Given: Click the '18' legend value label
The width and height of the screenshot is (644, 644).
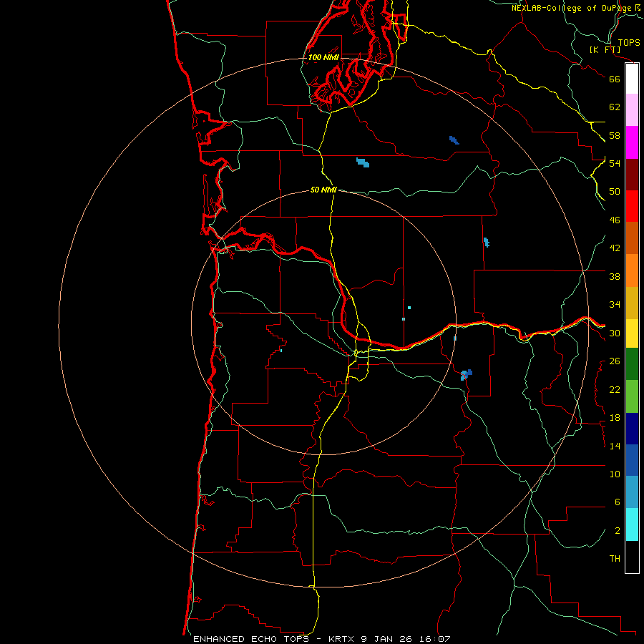Looking at the screenshot, I should click(x=615, y=418).
